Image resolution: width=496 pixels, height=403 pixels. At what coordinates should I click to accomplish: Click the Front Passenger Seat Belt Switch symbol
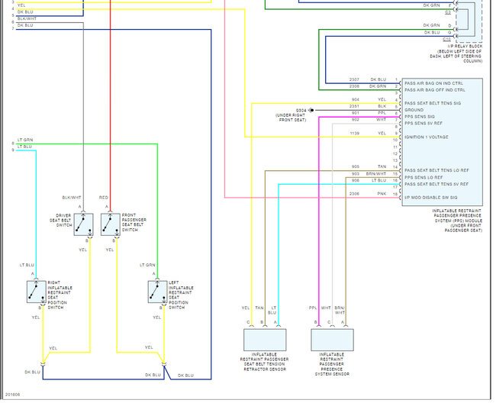click(x=111, y=225)
